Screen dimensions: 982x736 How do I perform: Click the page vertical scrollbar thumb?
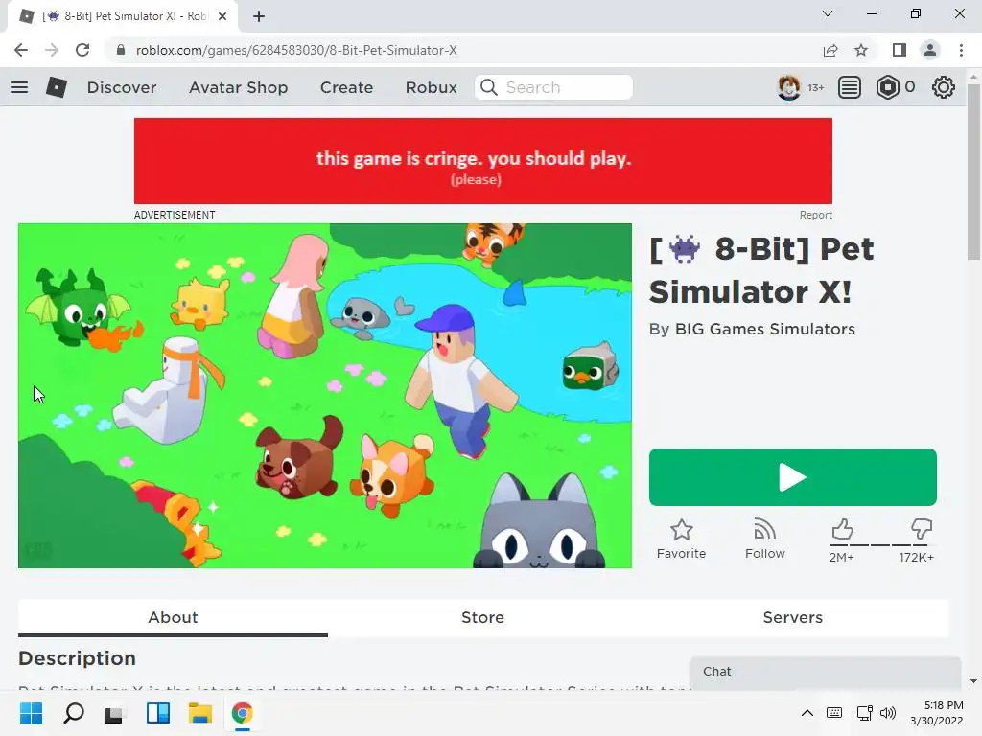coord(973,172)
